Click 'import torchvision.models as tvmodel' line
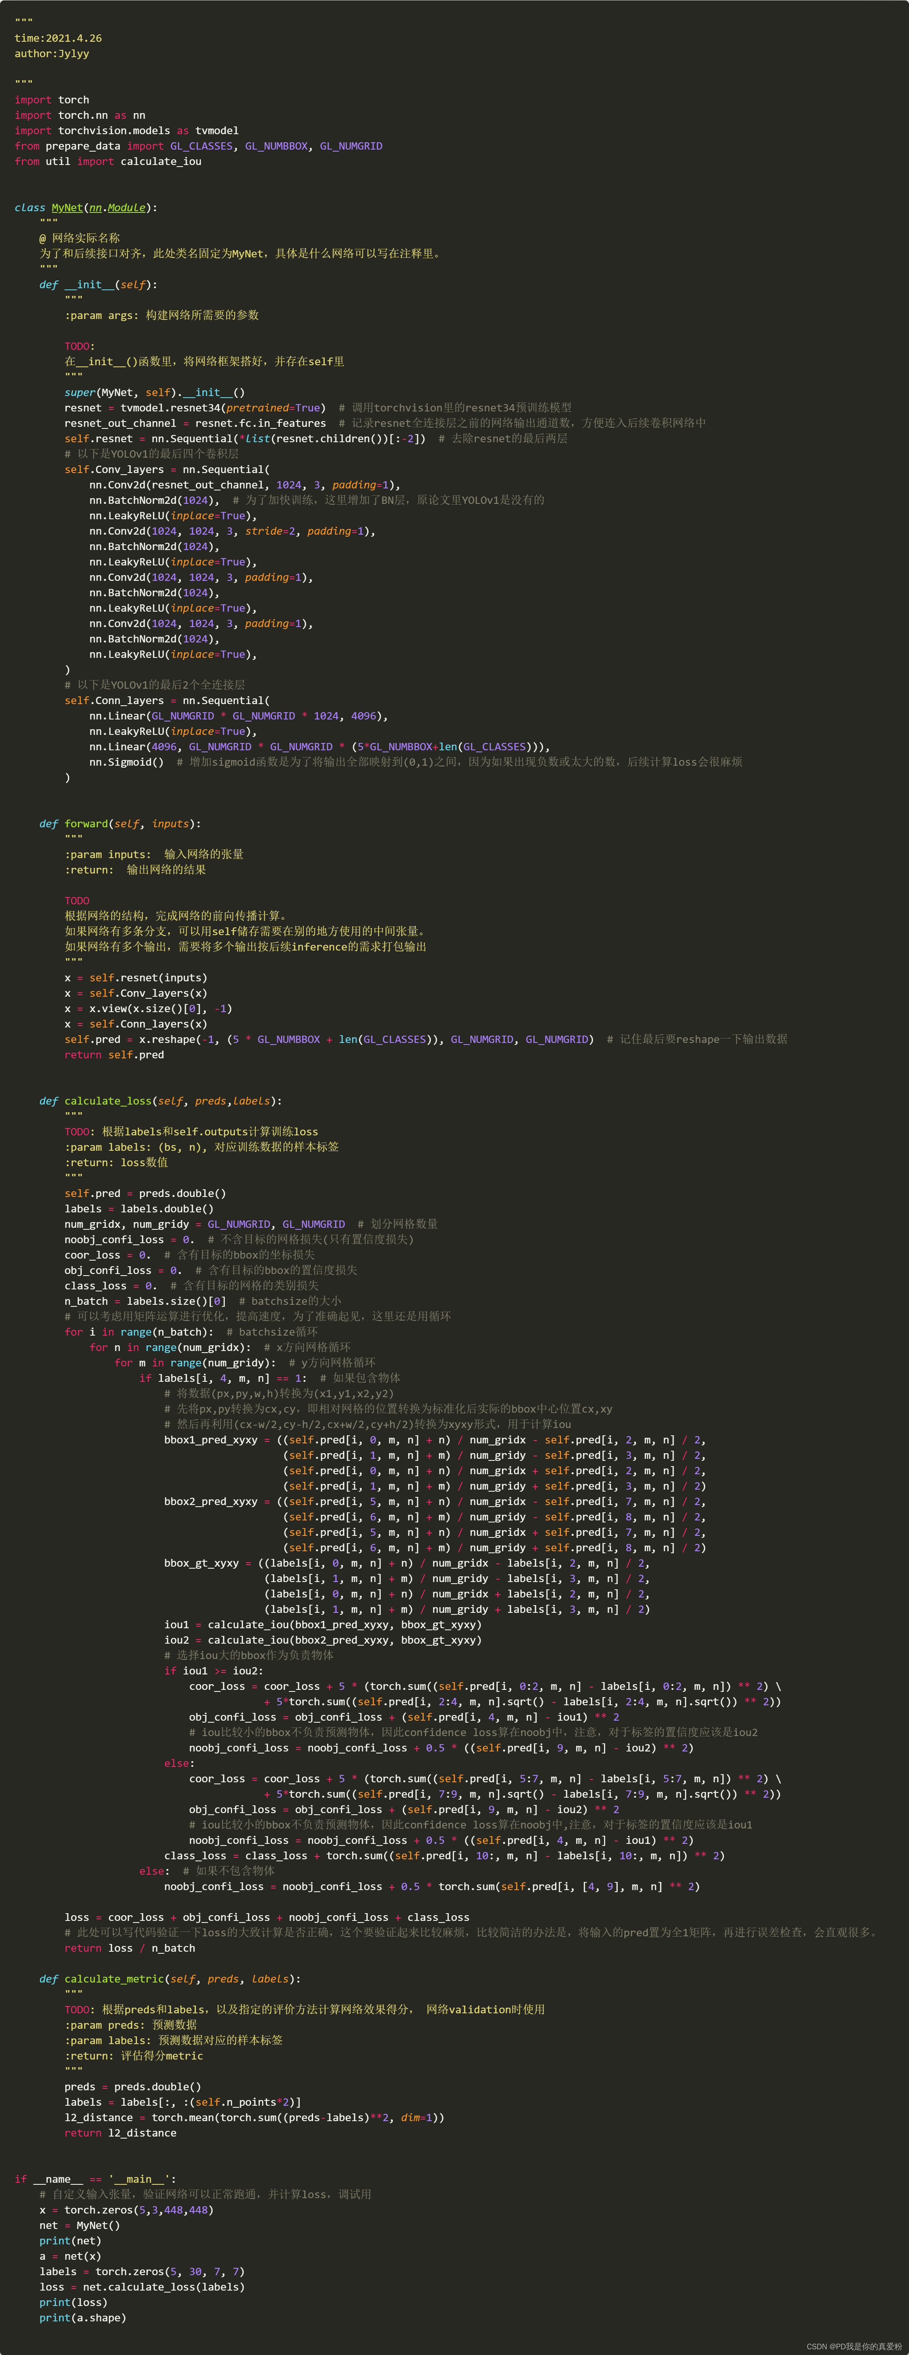The height and width of the screenshot is (2355, 909). (x=126, y=131)
